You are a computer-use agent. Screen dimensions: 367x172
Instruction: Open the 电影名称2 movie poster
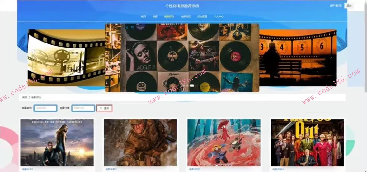coord(140,143)
